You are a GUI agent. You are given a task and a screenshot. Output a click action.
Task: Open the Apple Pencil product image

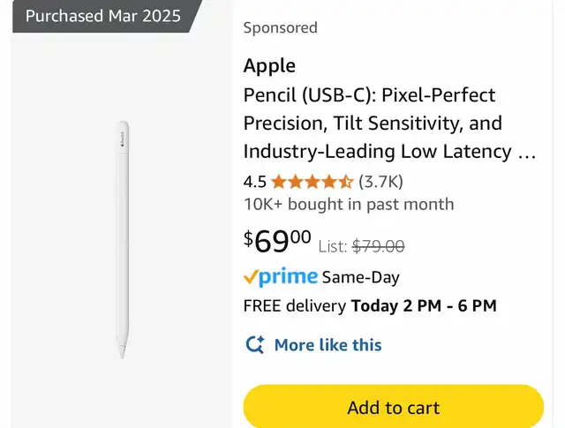click(x=124, y=239)
